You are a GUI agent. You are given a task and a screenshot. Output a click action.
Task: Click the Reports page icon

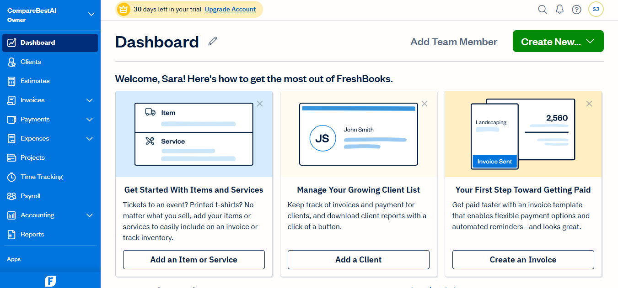pos(12,235)
